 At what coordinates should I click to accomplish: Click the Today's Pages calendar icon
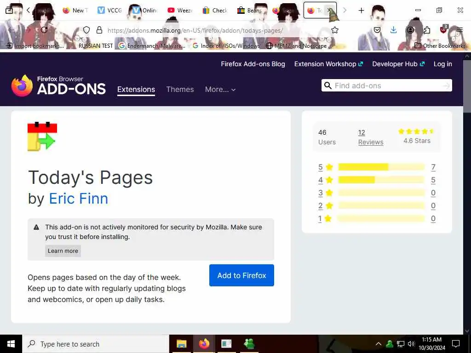click(x=42, y=136)
